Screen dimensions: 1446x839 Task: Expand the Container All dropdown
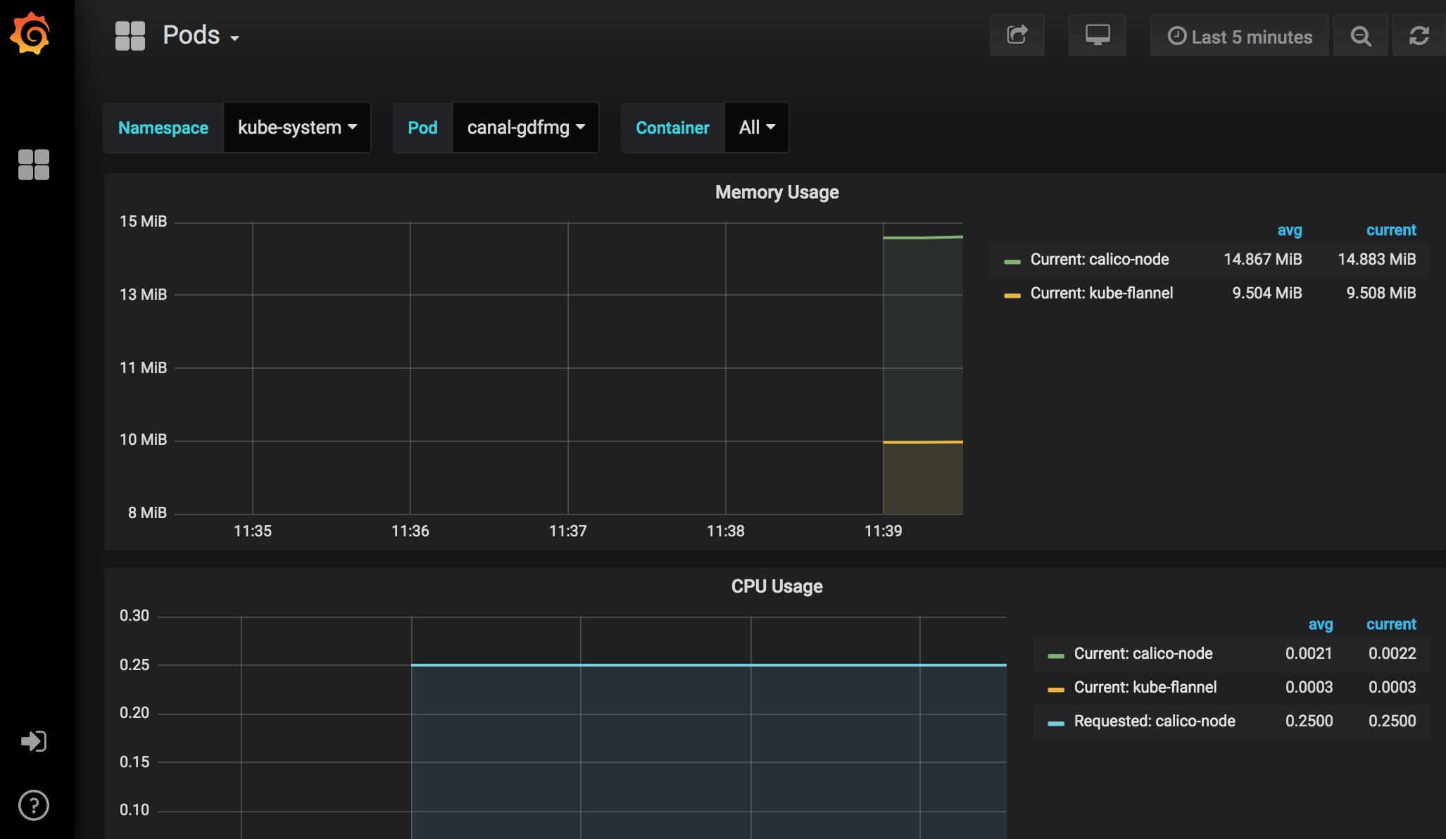pyautogui.click(x=756, y=127)
